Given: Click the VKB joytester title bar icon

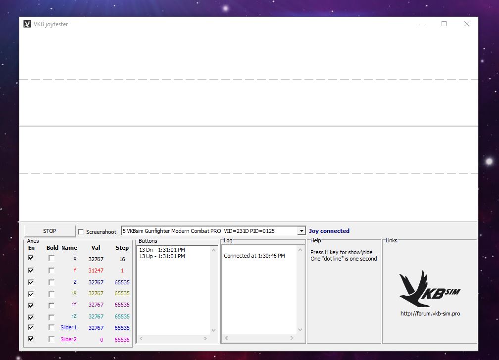Looking at the screenshot, I should (27, 24).
